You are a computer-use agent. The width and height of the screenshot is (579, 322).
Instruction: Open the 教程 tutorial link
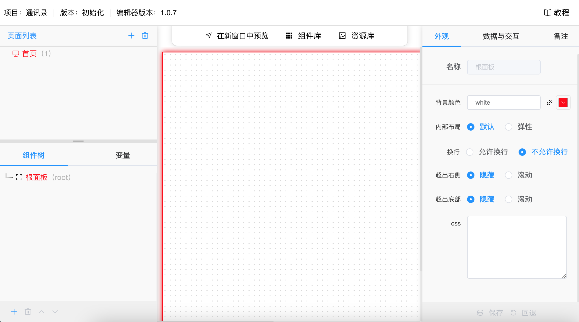pos(557,13)
